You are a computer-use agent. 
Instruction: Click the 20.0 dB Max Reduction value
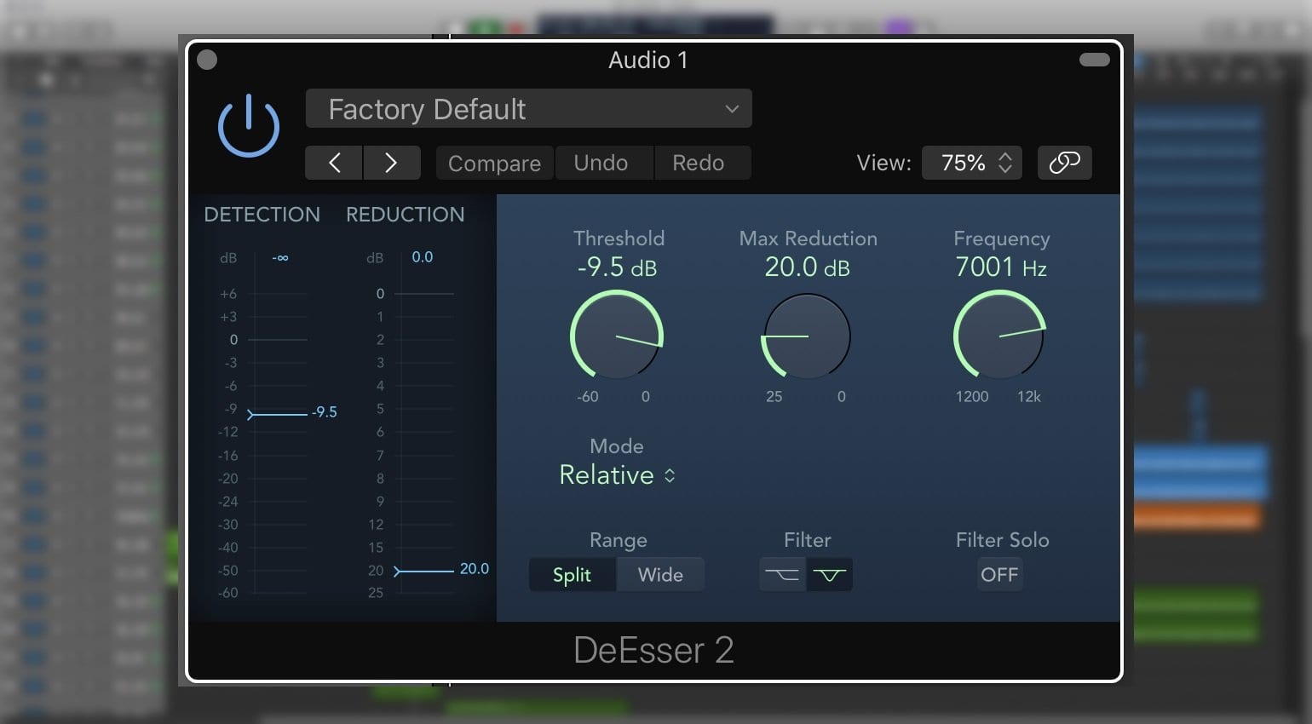[807, 267]
